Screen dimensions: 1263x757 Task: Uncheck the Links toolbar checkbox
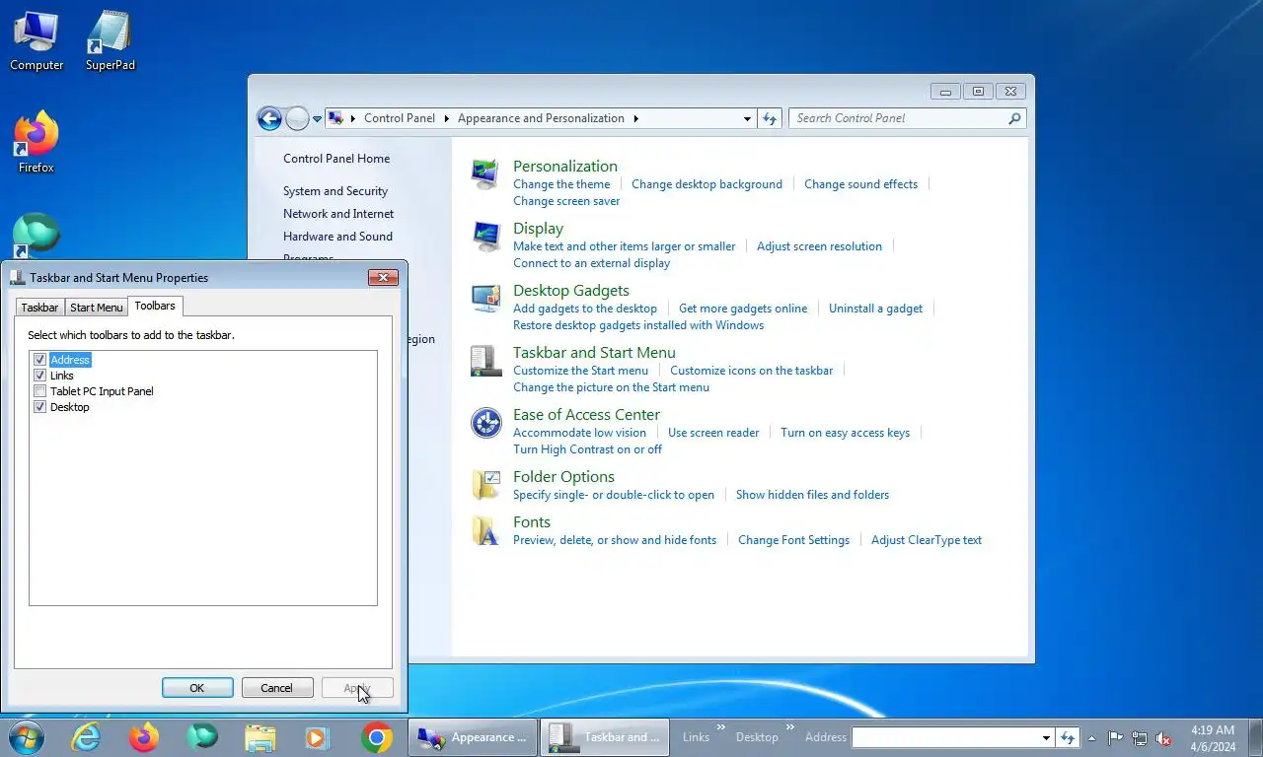(40, 376)
